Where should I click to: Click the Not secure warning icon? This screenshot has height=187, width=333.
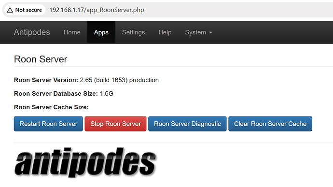(x=10, y=10)
